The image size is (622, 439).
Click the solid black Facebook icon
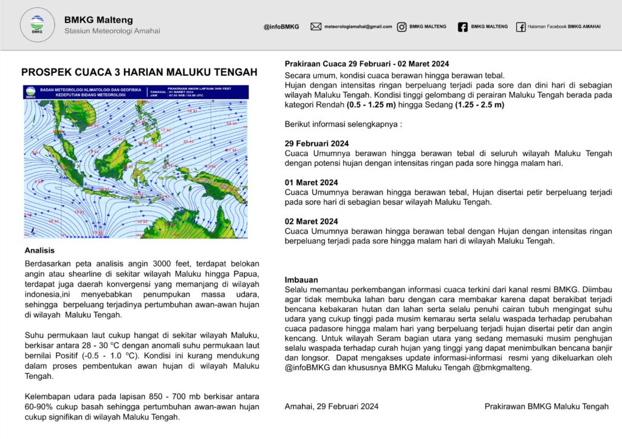(463, 27)
